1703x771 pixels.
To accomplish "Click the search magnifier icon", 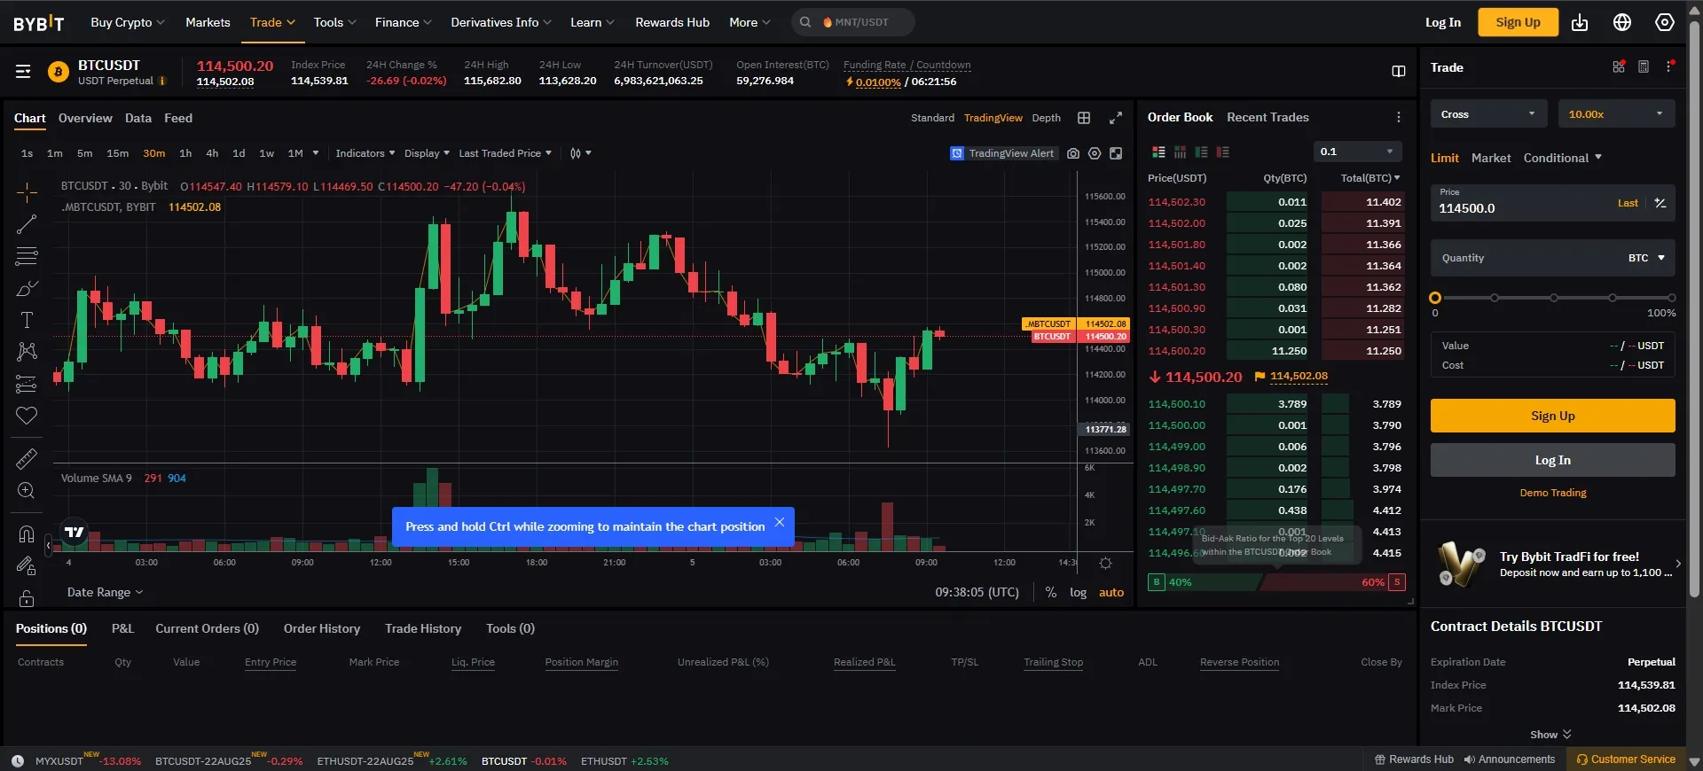I will 805,22.
